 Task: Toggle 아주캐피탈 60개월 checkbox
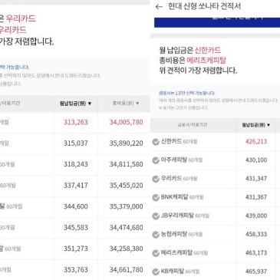pyautogui.click(x=156, y=160)
